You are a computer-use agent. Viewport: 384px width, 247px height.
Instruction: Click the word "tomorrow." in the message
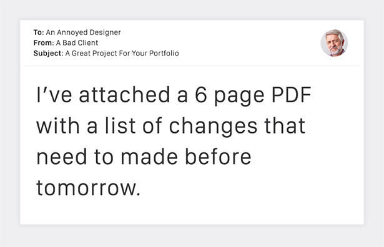tap(89, 188)
